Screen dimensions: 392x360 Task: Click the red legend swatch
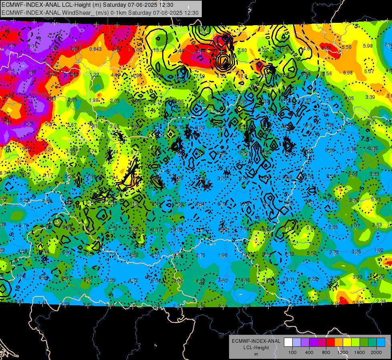330,342
